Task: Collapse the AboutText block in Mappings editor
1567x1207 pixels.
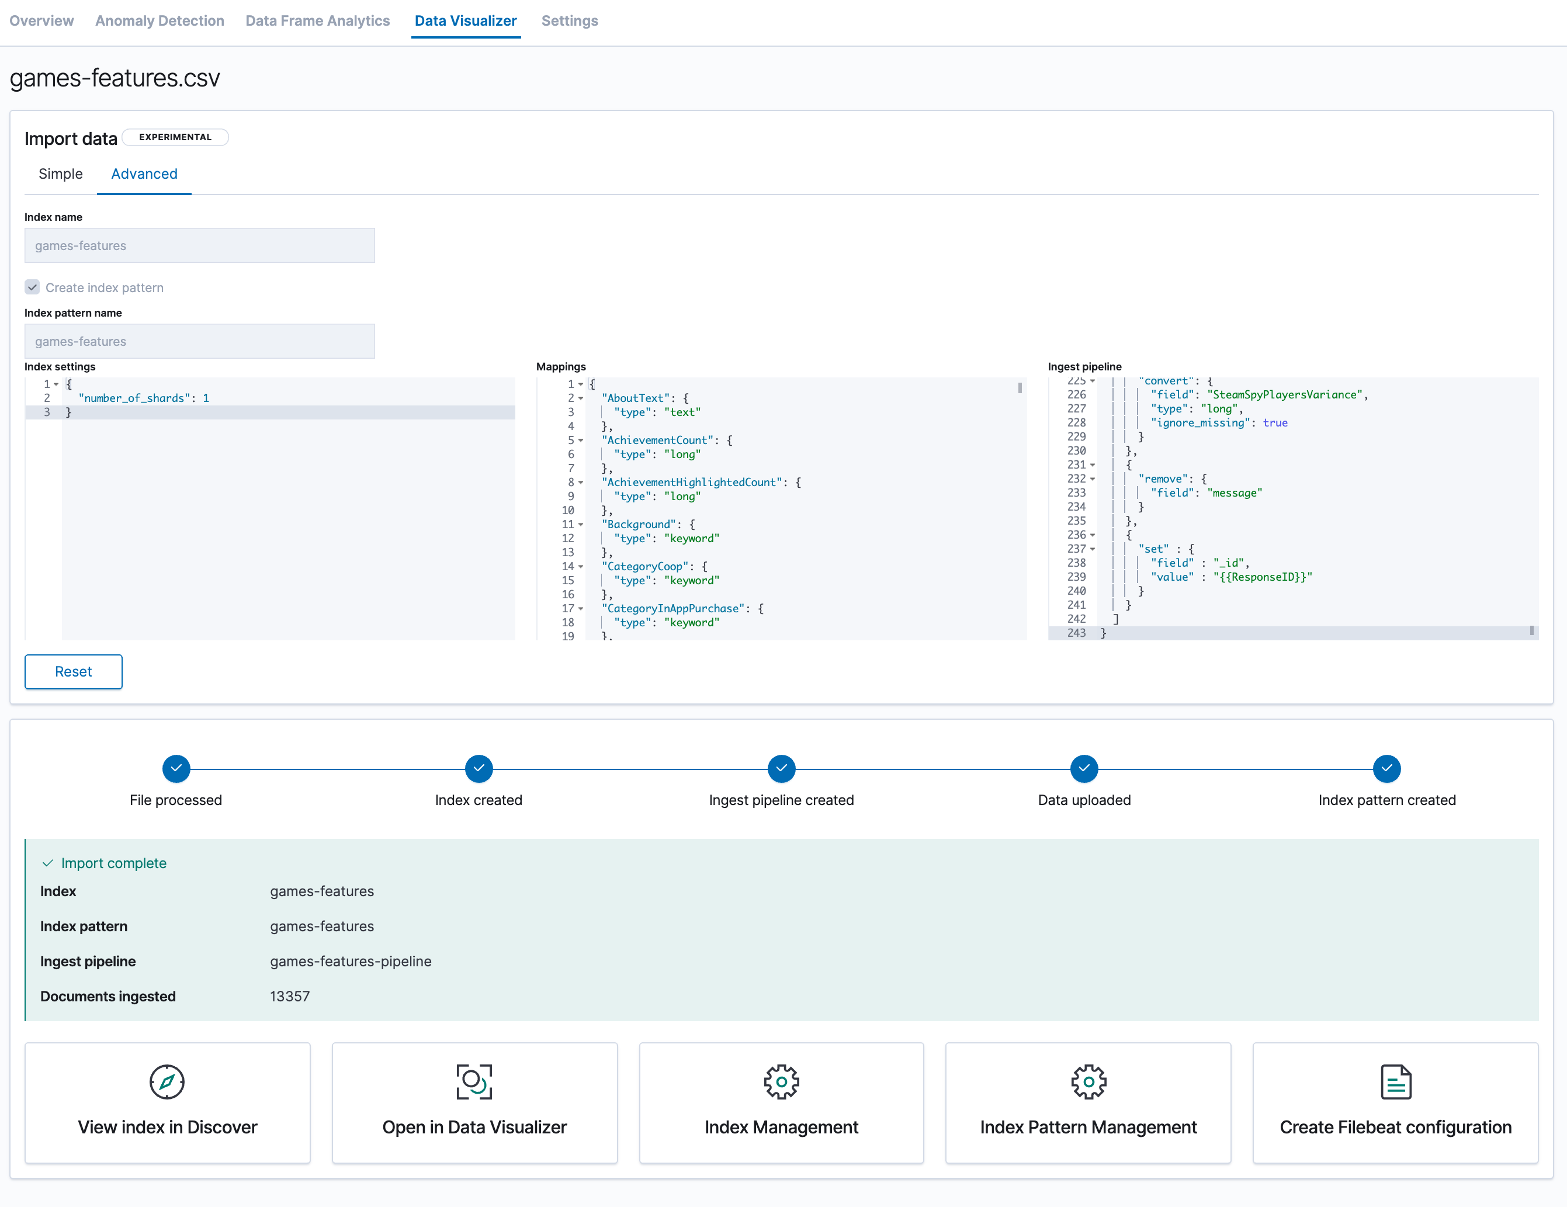Action: coord(581,398)
